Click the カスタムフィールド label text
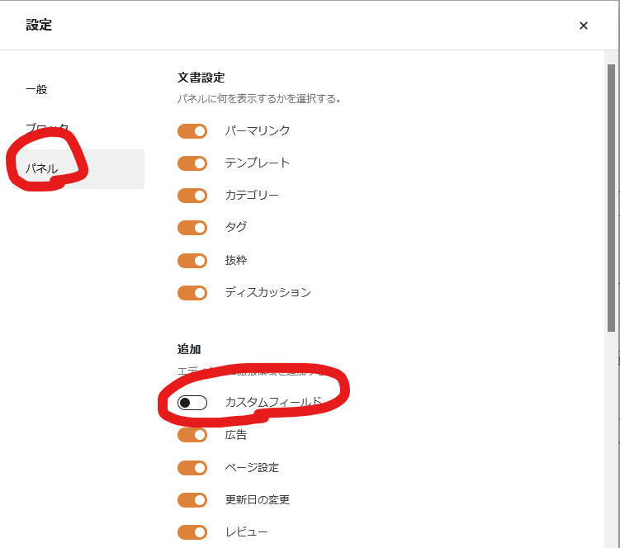Image resolution: width=620 pixels, height=548 pixels. click(273, 402)
